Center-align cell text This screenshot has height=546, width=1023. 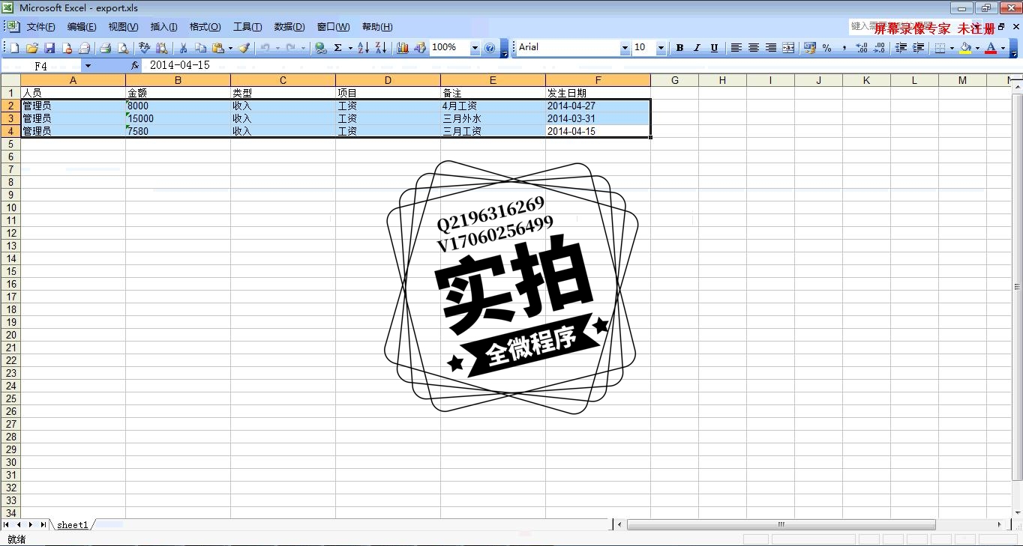pyautogui.click(x=754, y=48)
